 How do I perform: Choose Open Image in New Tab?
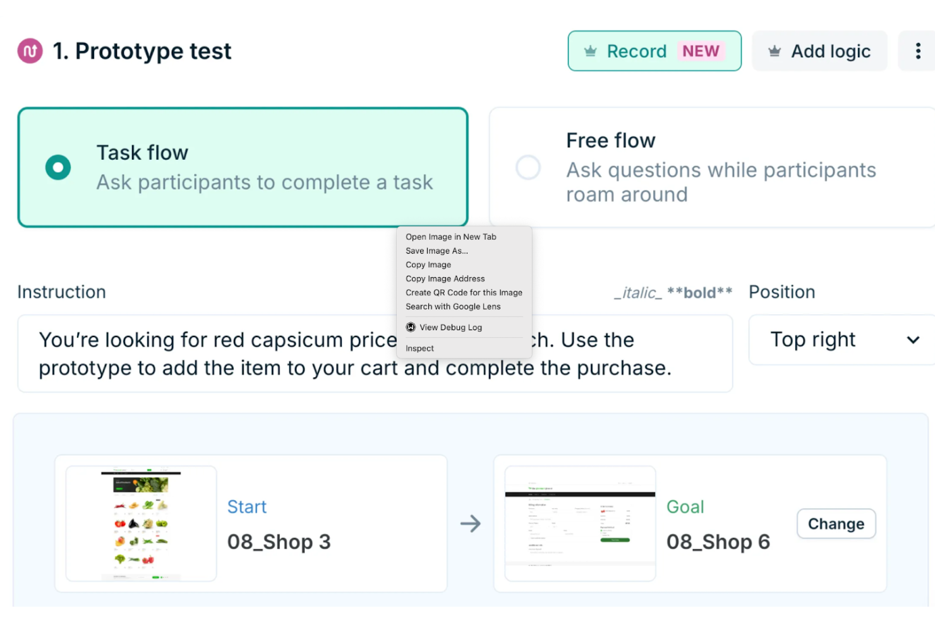(x=451, y=237)
